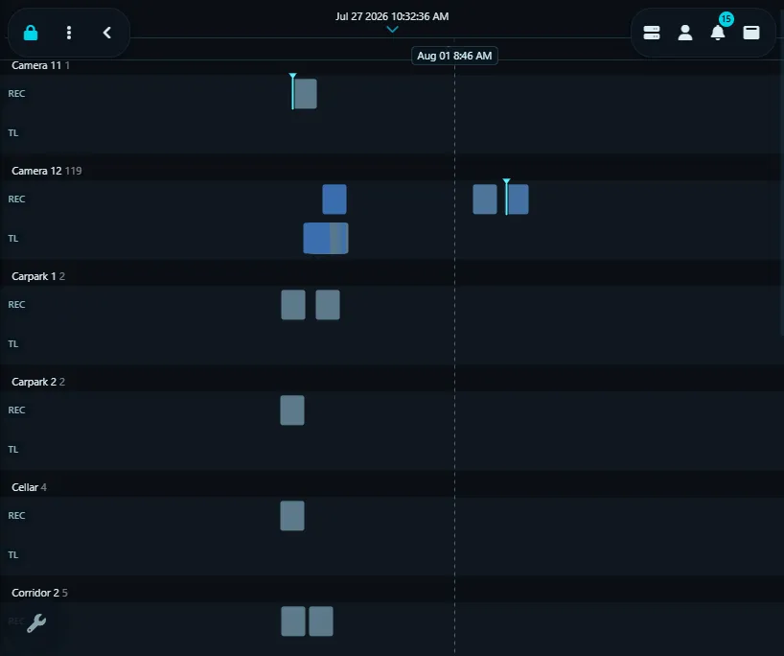This screenshot has height=656, width=784.
Task: Select Camera 12 TL timelapse block
Action: [326, 238]
